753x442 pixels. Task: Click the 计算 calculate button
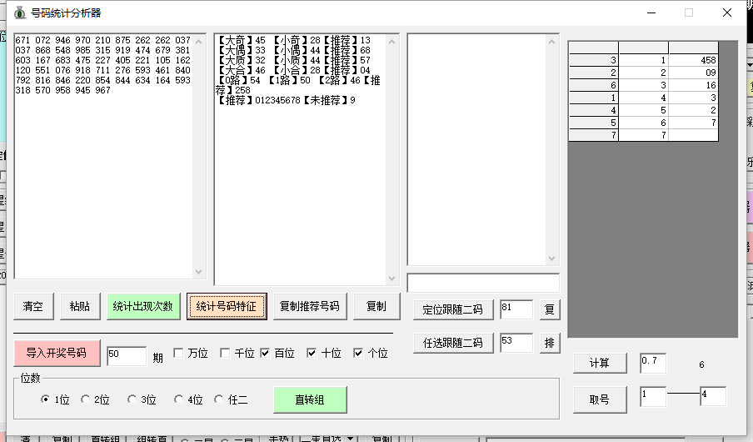(599, 364)
